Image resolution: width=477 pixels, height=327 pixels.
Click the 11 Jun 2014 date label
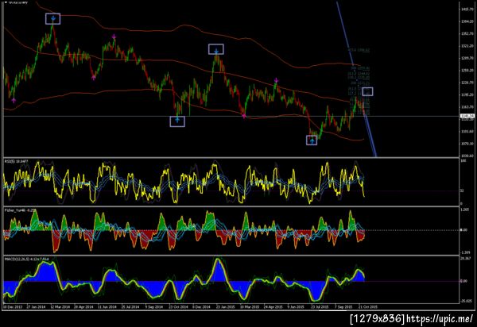point(107,306)
